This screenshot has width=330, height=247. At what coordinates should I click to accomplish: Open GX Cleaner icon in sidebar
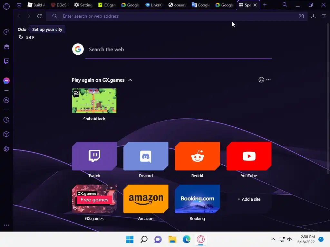tap(6, 47)
